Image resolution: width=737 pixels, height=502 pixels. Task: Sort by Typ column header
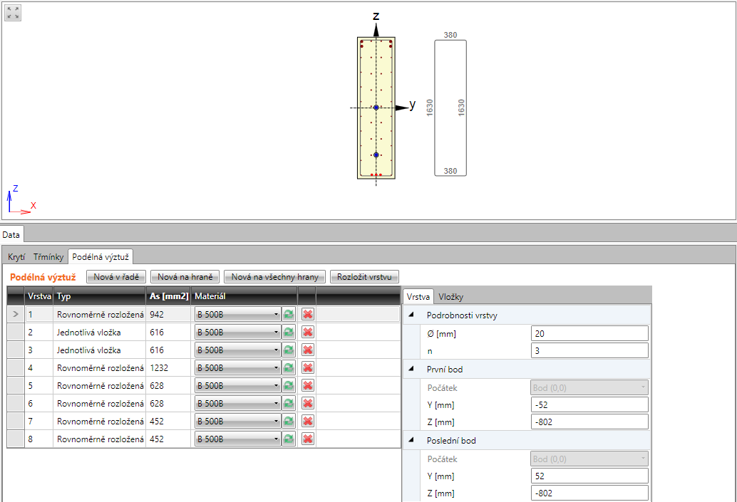click(x=100, y=296)
